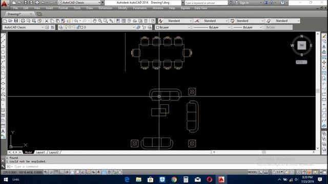Viewport: 328px width, 184px height.
Task: Select the Multiline Text A tool
Action: click(x=3, y=131)
